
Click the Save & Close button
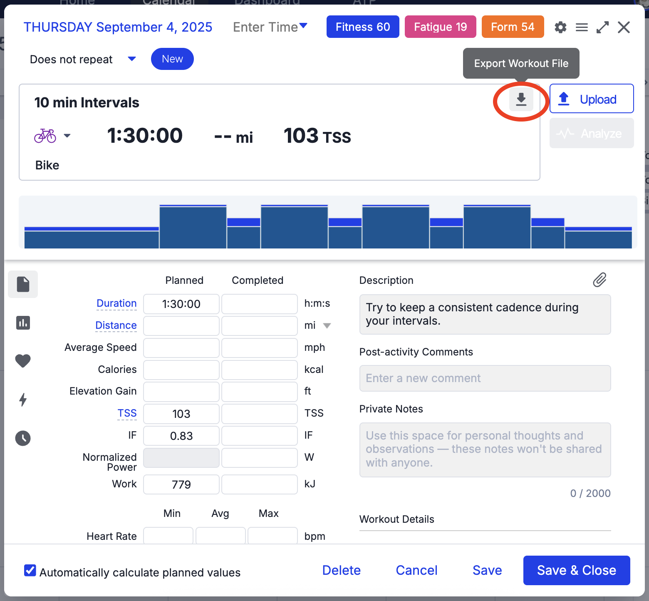[x=576, y=570]
